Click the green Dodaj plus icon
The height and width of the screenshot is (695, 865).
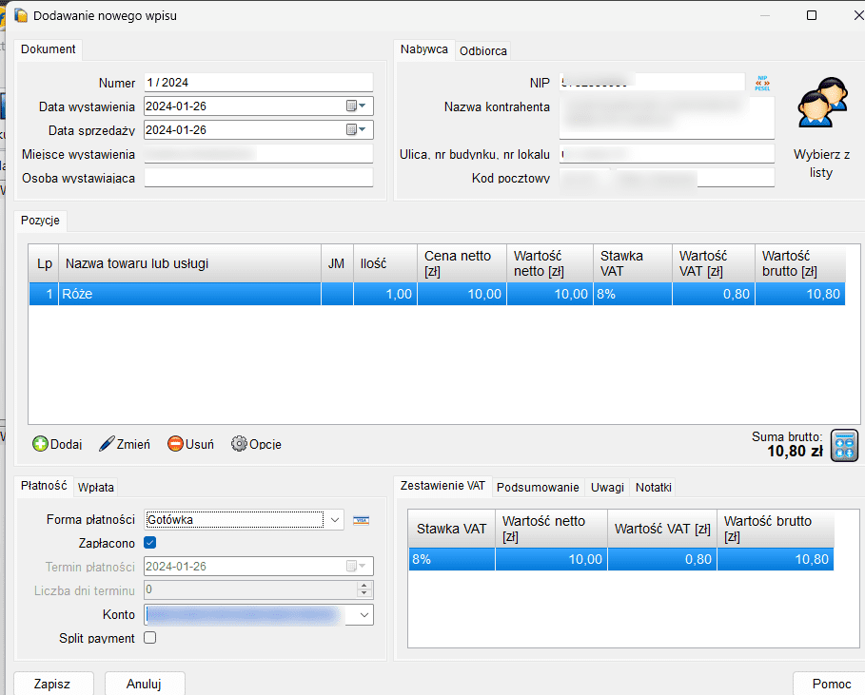tap(41, 444)
